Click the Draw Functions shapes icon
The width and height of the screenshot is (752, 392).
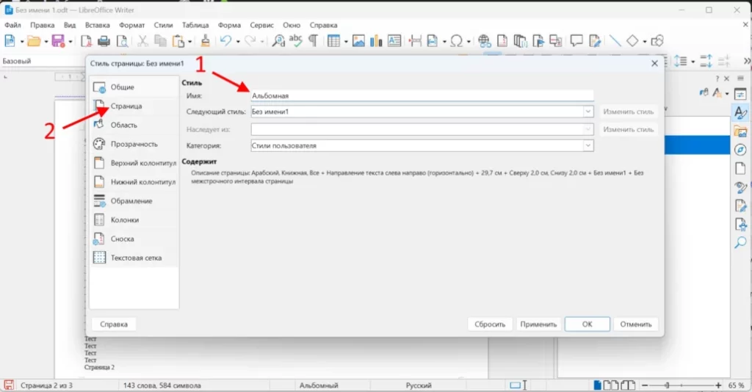click(x=657, y=41)
